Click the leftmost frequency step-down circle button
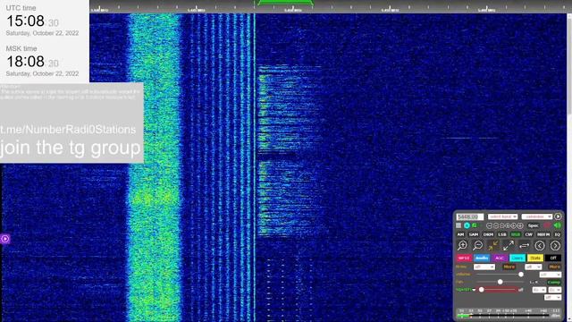Image resolution: width=572 pixels, height=322 pixels. (489, 225)
